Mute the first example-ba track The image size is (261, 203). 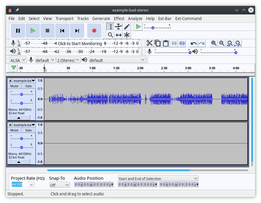14,86
